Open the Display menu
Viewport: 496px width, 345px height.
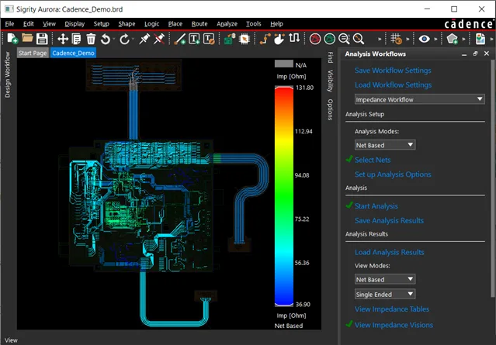pyautogui.click(x=75, y=24)
